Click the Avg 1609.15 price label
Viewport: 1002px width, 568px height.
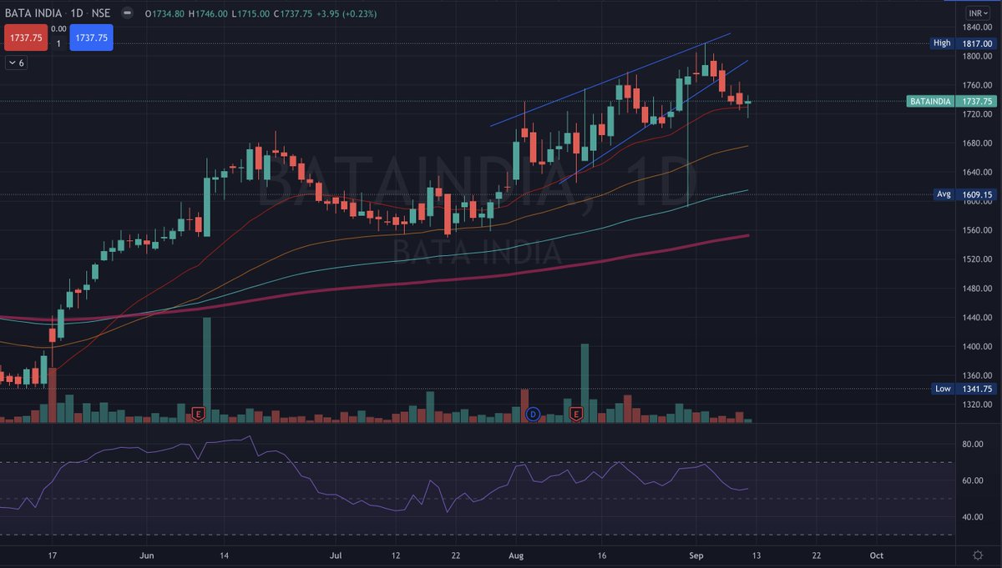pos(964,194)
